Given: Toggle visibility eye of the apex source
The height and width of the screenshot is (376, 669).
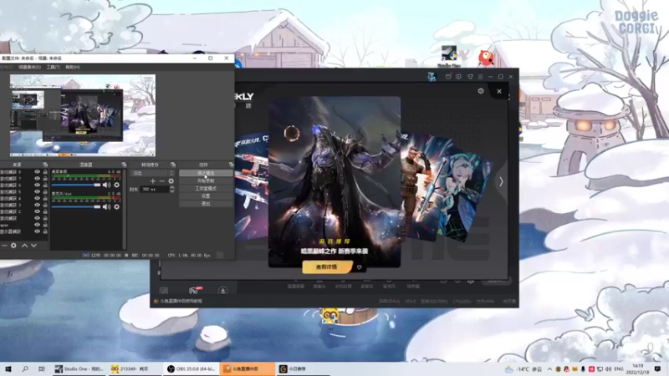Looking at the screenshot, I should 37,225.
